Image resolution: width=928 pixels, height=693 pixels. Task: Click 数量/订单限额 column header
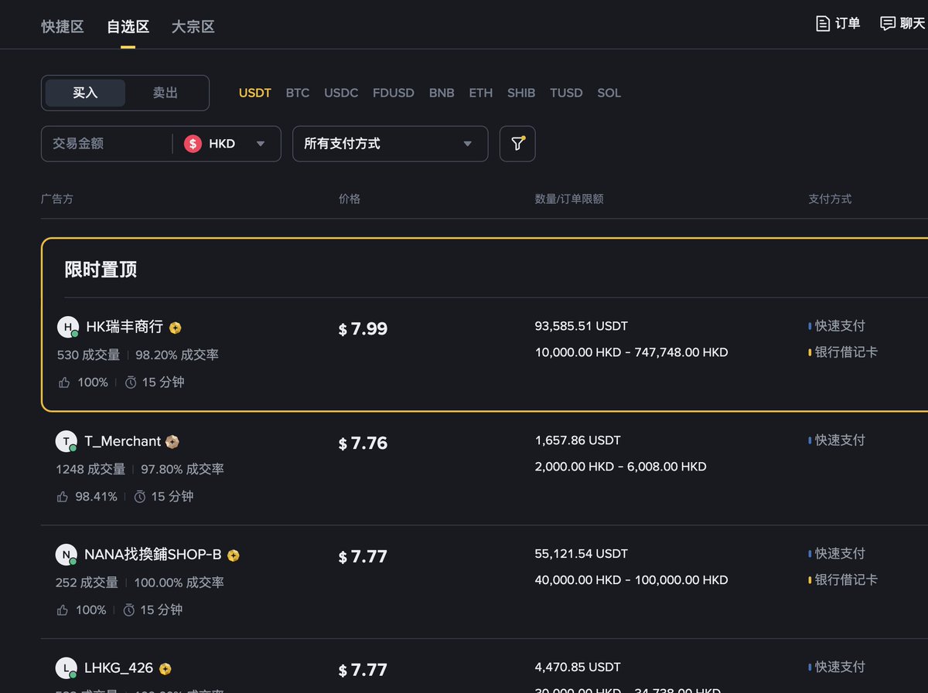569,199
